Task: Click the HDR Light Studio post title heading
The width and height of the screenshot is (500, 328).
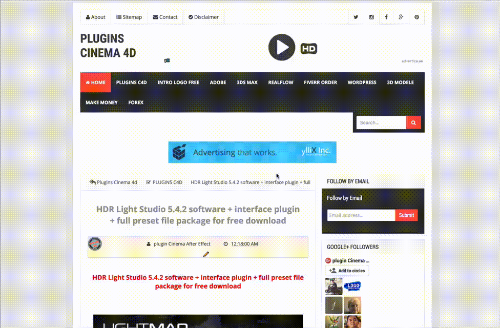Action: 198,215
